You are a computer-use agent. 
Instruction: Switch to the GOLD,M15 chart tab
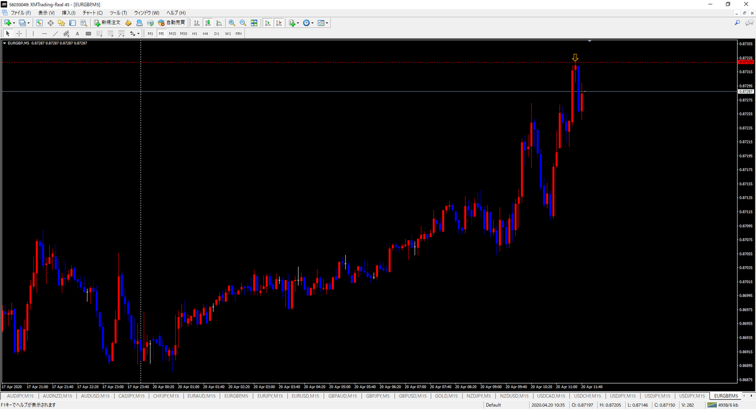[x=446, y=396]
